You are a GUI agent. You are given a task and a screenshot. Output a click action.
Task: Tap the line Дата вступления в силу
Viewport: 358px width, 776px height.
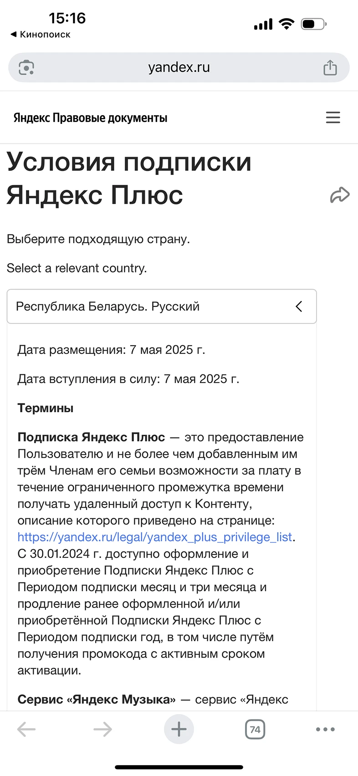coord(128,379)
